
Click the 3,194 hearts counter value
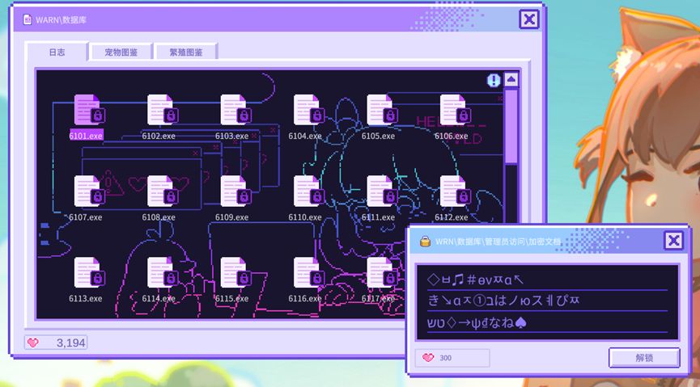[70, 343]
